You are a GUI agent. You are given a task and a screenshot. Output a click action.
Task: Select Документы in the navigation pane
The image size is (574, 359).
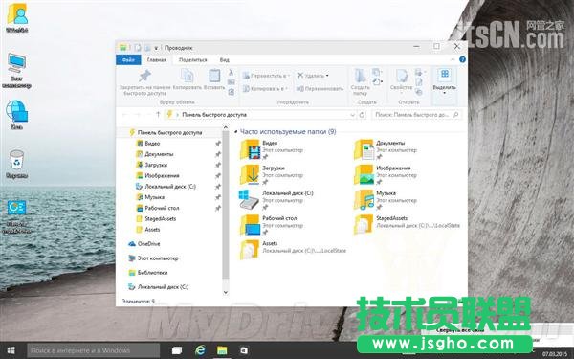tap(159, 154)
